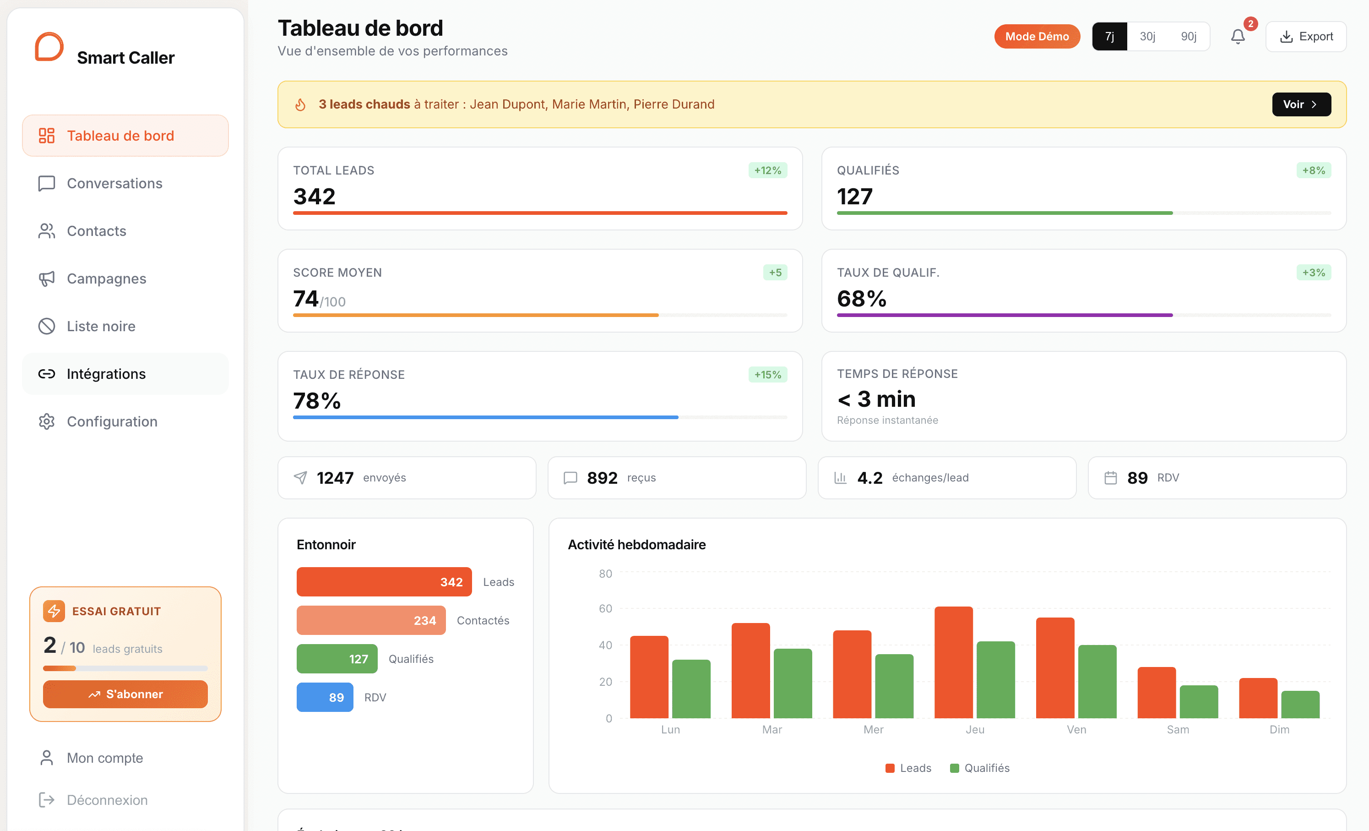Click the Configuration gear icon

tap(47, 421)
